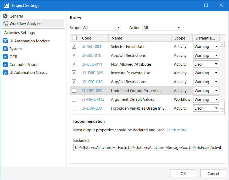Click the Workflow Analyzer icon in sidebar
Viewport: 229px width, 180px height.
pos(5,24)
